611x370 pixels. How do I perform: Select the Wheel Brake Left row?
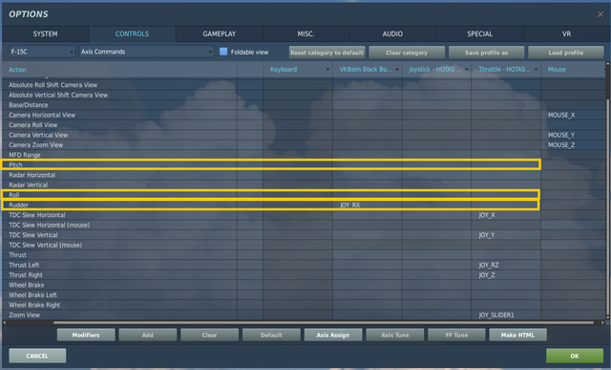pyautogui.click(x=304, y=295)
